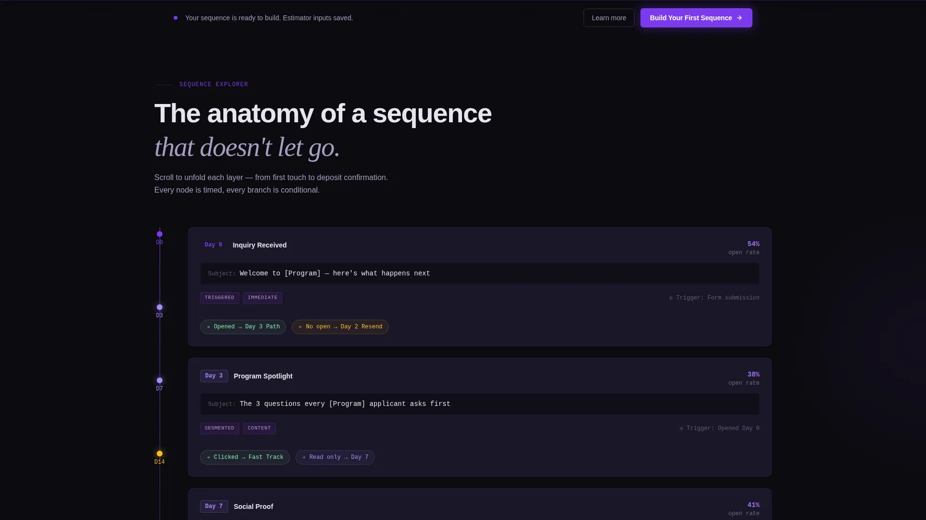
Task: Select the SEGMENTED tag on Program Spotlight
Action: (219, 428)
